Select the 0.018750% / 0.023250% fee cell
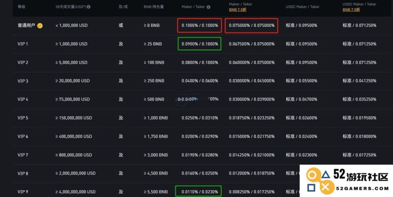This screenshot has width=393, height=197. pyautogui.click(x=252, y=118)
